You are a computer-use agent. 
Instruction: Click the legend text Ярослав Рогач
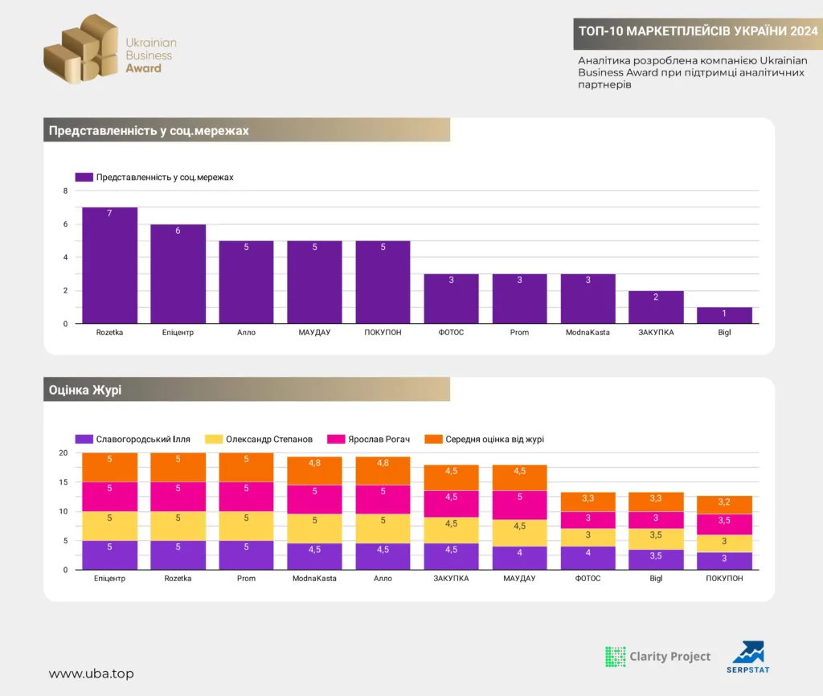379,440
